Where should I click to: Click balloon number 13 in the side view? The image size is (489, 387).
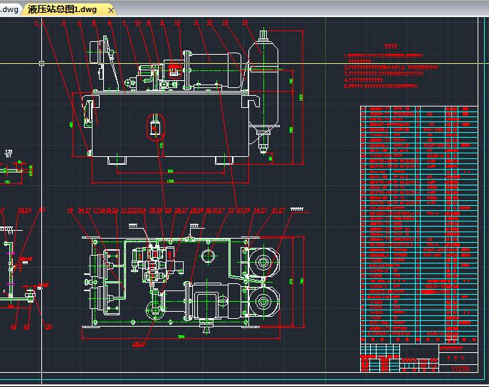(225, 23)
